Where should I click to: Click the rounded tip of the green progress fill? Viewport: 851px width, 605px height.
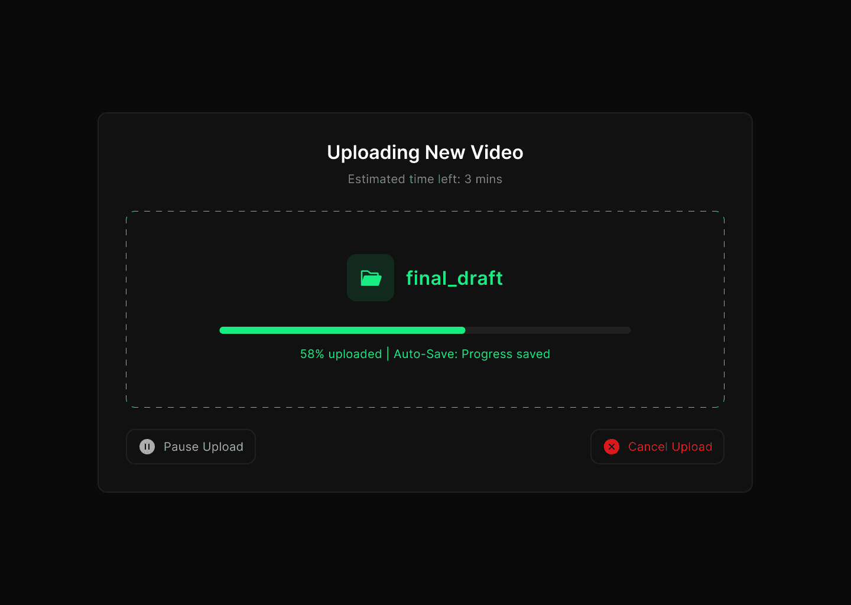tap(463, 330)
